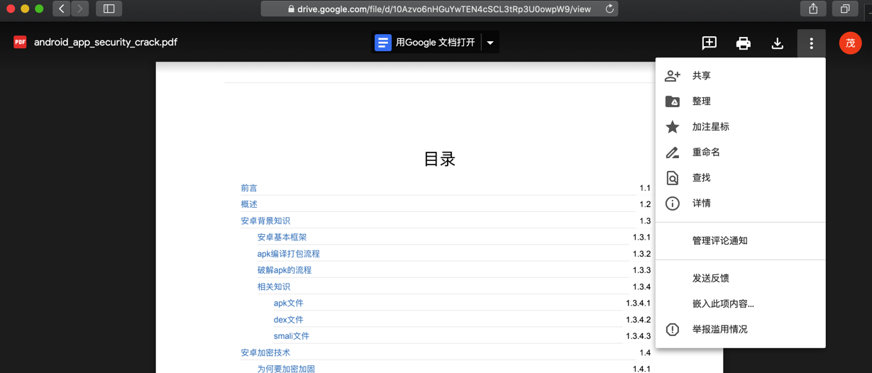Viewport: 872px width, 373px height.
Task: Click the star icon in menu
Action: click(x=672, y=127)
